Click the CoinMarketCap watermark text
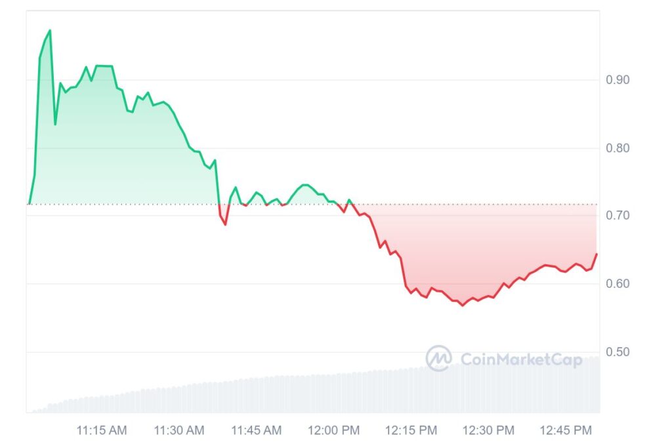This screenshot has width=672, height=448. coord(521,359)
